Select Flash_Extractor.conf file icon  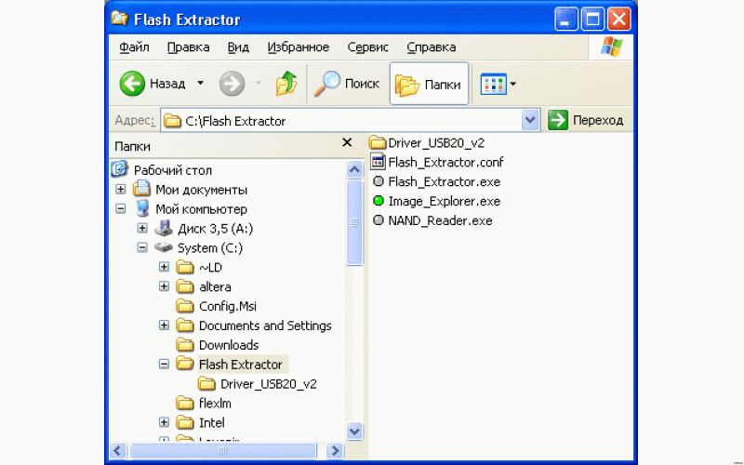(x=379, y=162)
